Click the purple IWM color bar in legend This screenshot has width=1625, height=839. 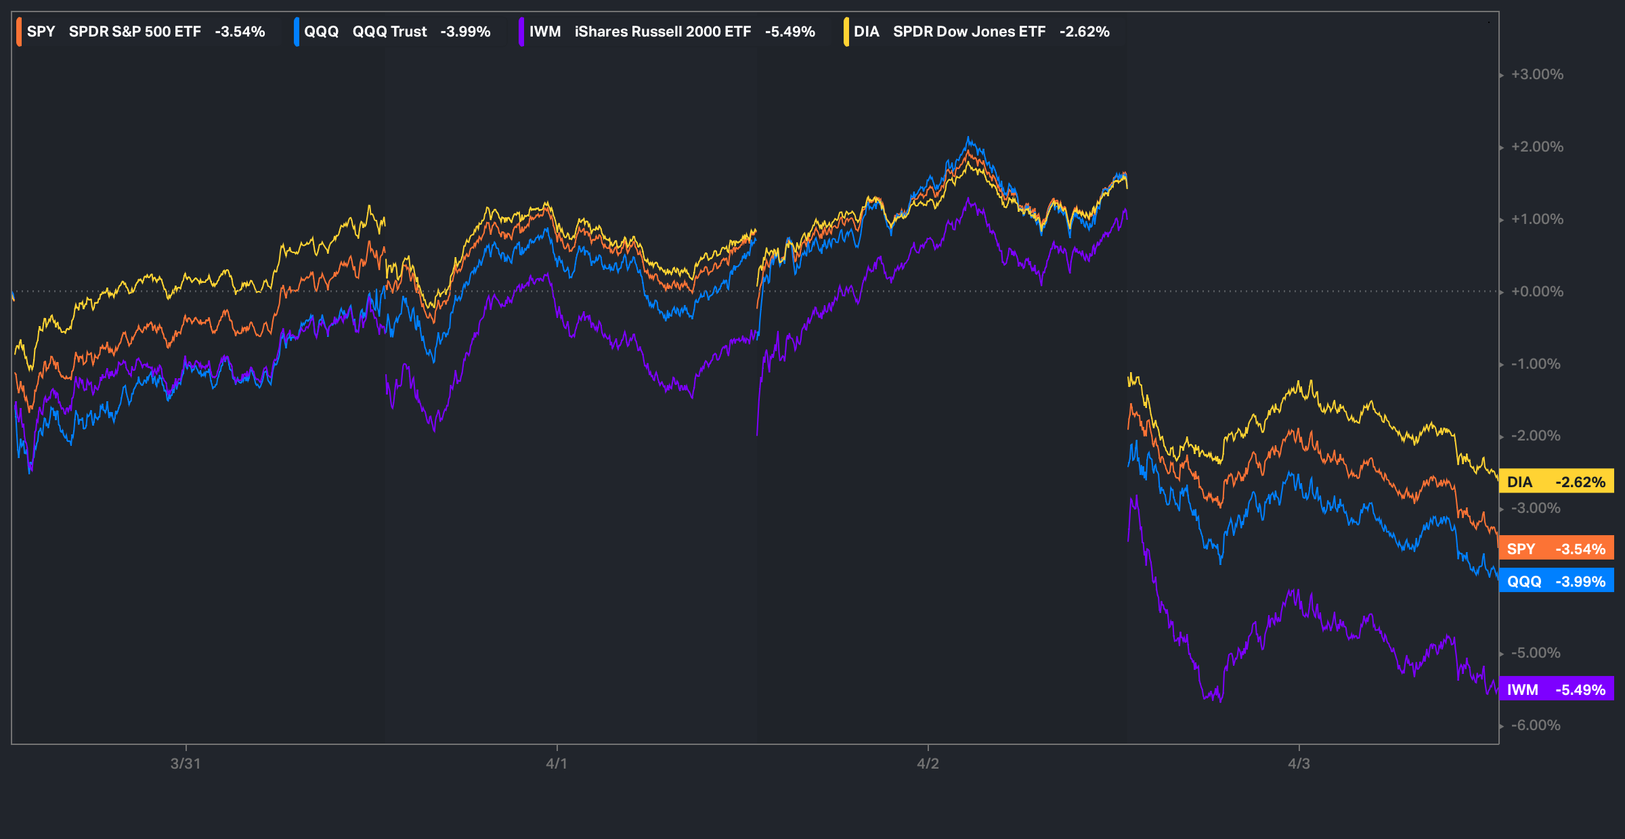521,32
